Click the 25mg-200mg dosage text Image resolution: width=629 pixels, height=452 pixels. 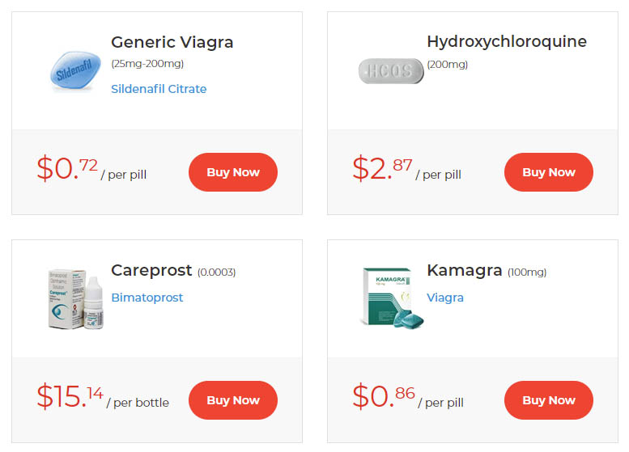coord(147,64)
